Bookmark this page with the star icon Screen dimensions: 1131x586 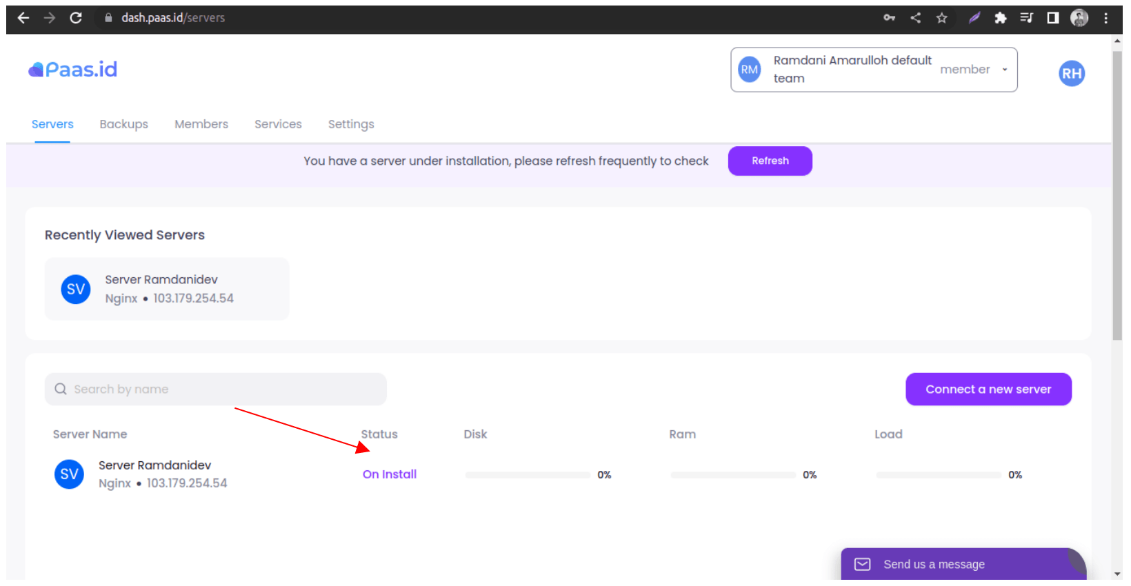tap(942, 18)
